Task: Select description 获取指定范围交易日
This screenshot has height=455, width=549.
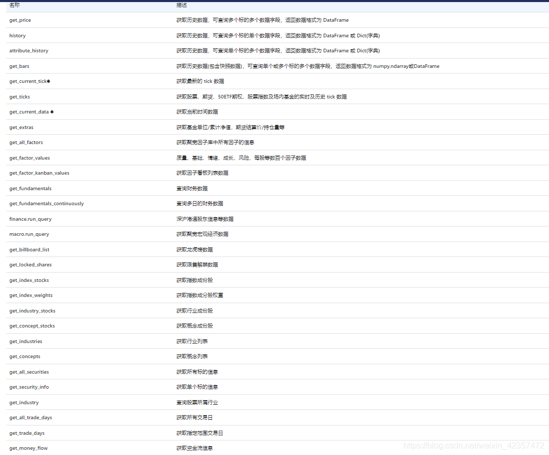Action: [200, 433]
